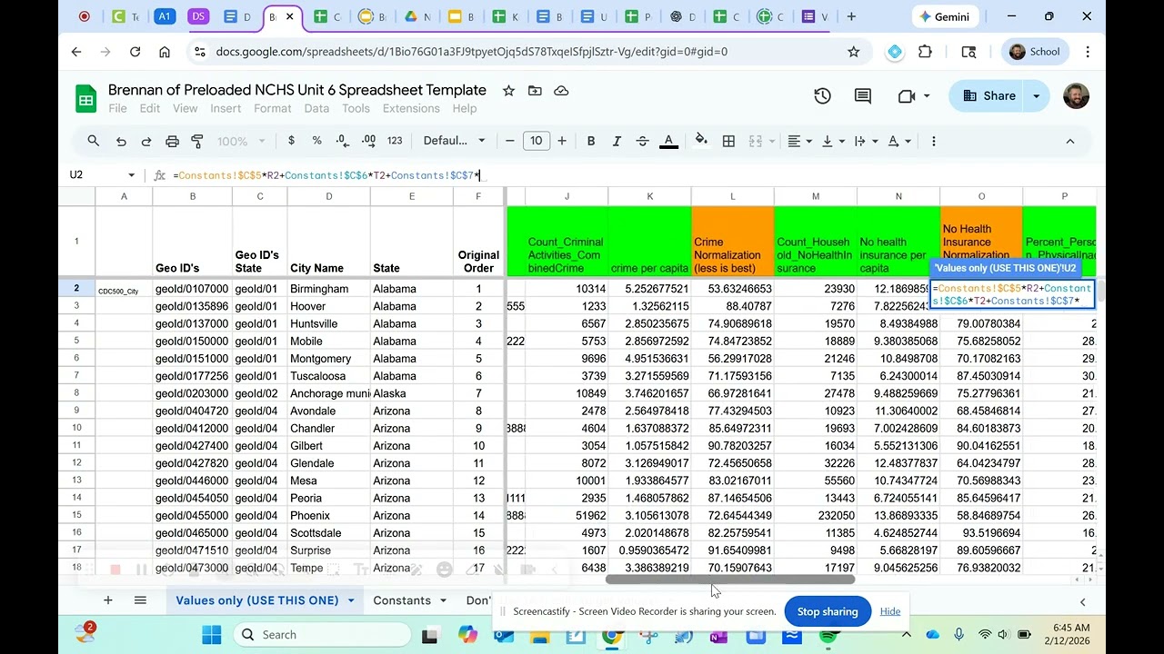Increase decimal places
The height and width of the screenshot is (654, 1164).
pos(368,141)
